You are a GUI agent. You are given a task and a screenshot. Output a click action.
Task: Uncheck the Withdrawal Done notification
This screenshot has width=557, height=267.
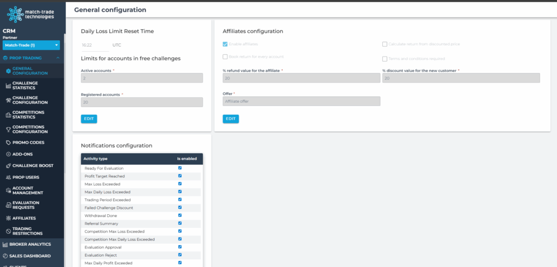click(180, 215)
